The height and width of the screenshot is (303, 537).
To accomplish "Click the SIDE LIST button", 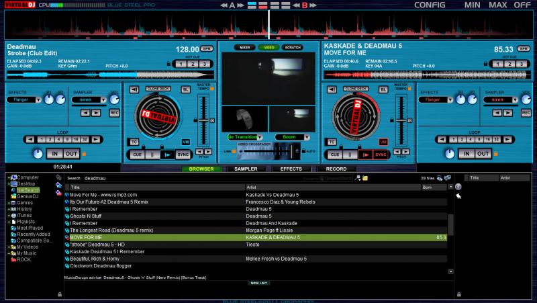I will (x=259, y=283).
